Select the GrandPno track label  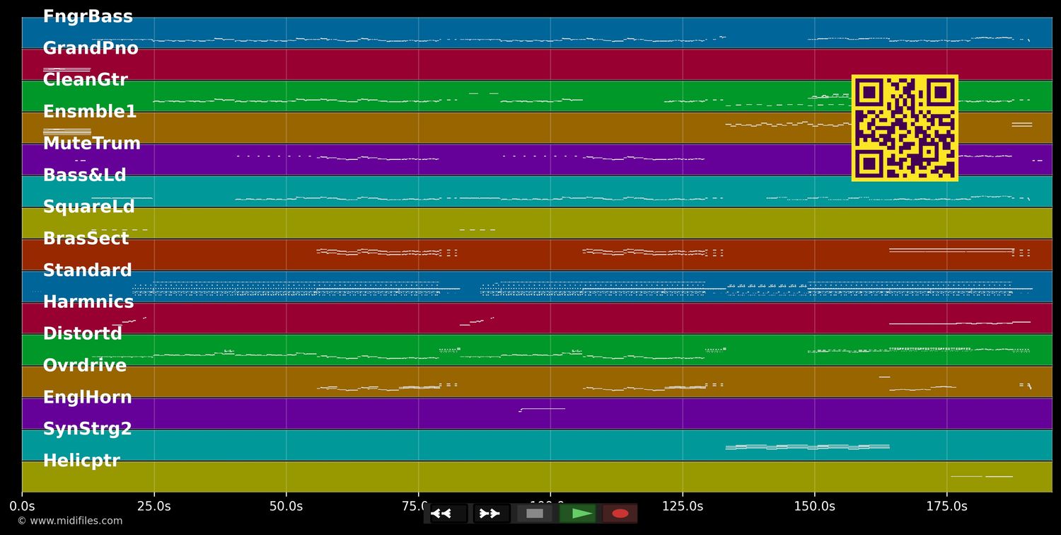[91, 49]
